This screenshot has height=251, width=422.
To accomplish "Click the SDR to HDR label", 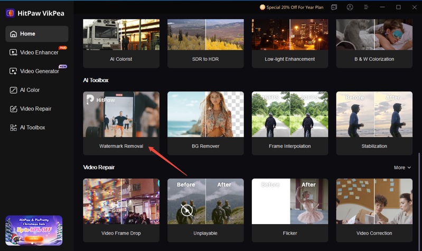I will (205, 59).
